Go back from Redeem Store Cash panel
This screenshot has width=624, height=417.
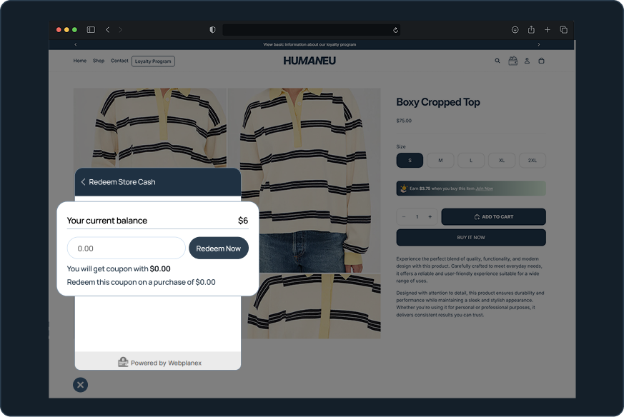83,182
